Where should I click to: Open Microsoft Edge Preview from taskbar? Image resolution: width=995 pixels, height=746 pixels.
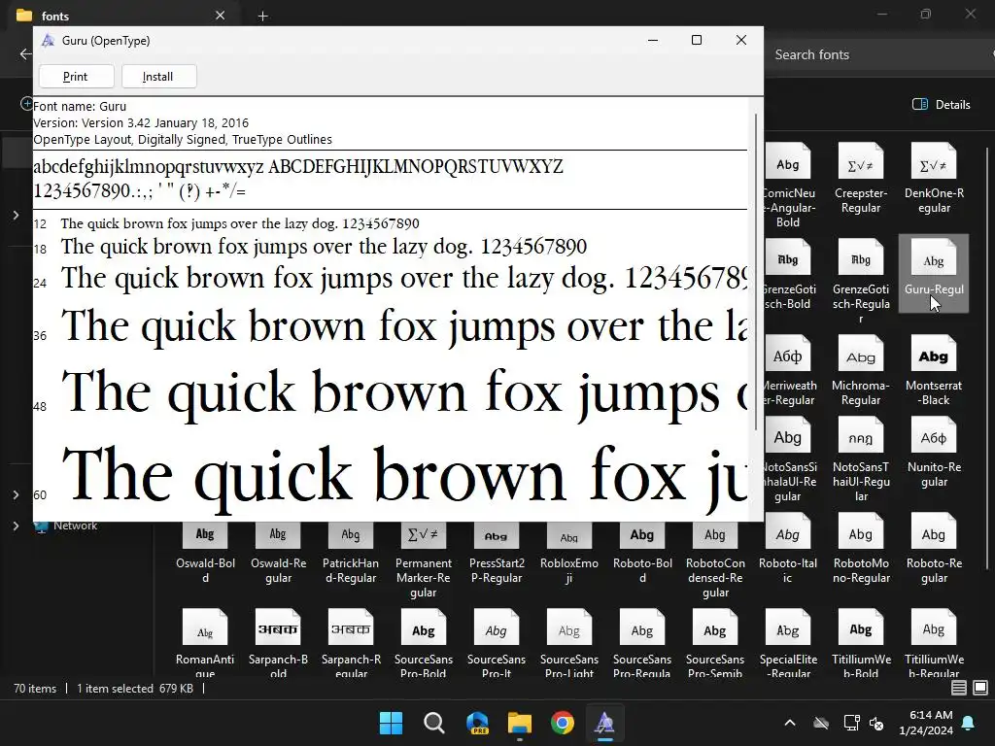tap(477, 723)
